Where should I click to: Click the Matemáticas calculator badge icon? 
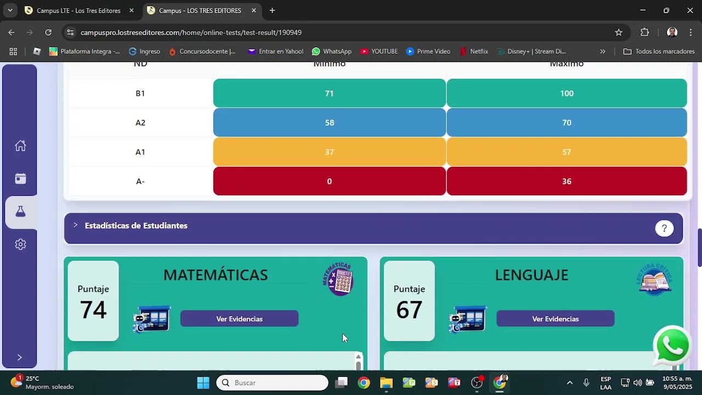point(338,279)
